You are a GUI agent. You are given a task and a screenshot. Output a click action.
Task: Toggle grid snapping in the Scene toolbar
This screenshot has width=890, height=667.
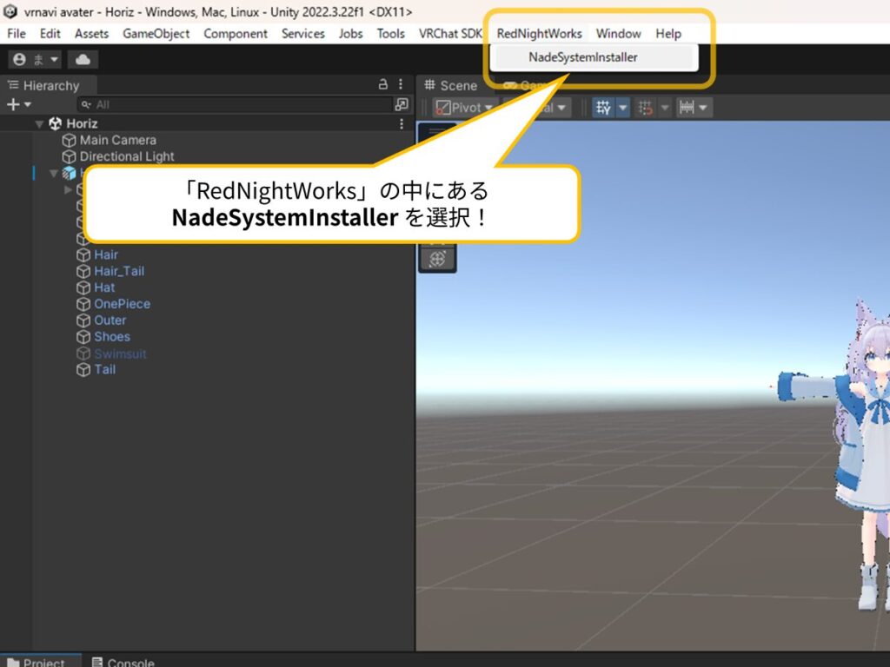[645, 108]
